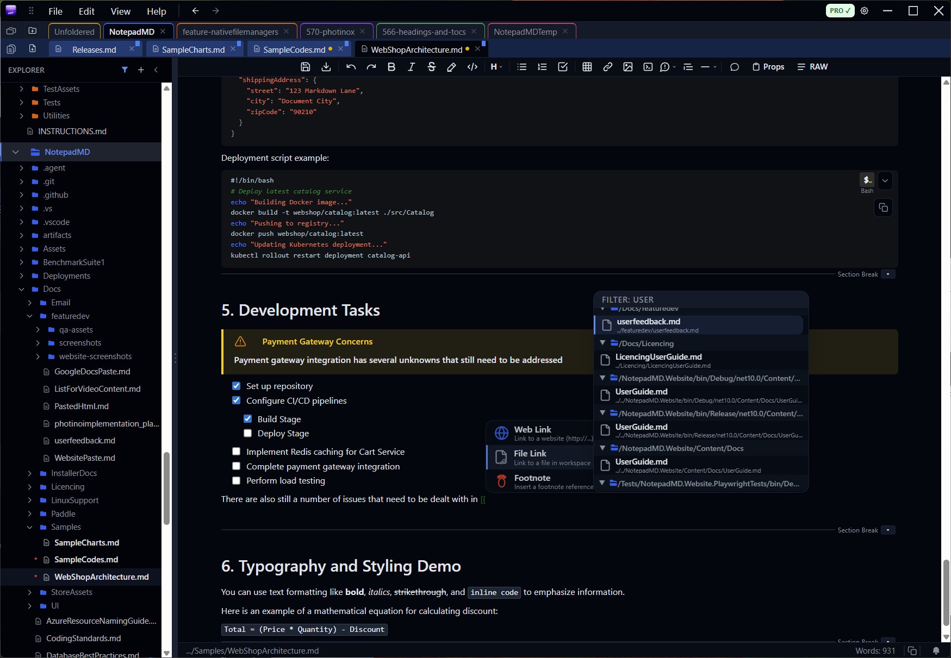The width and height of the screenshot is (951, 658).
Task: Check Implement Redis caching task
Action: (x=236, y=452)
